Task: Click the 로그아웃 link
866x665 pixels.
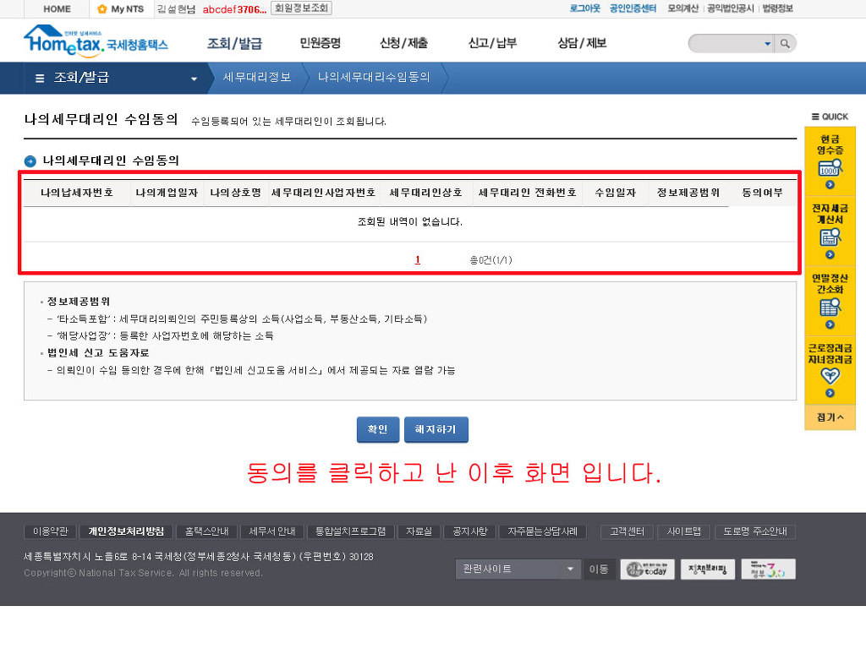Action: coord(584,8)
